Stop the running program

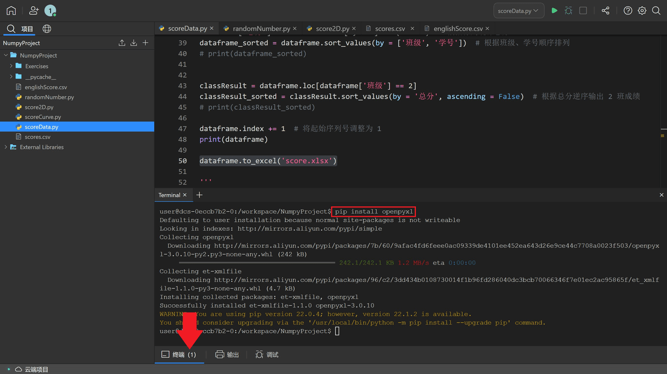click(582, 10)
